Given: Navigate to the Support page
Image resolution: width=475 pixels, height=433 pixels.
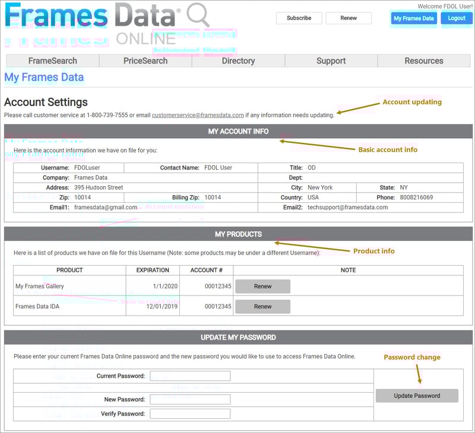Looking at the screenshot, I should (x=331, y=61).
